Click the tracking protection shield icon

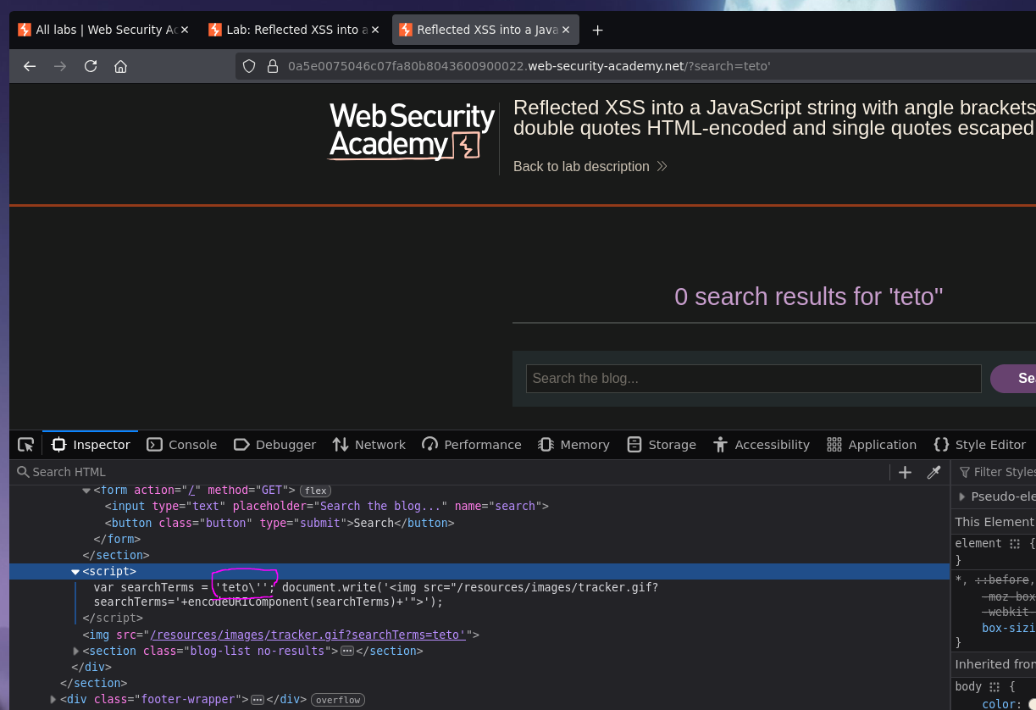(249, 66)
